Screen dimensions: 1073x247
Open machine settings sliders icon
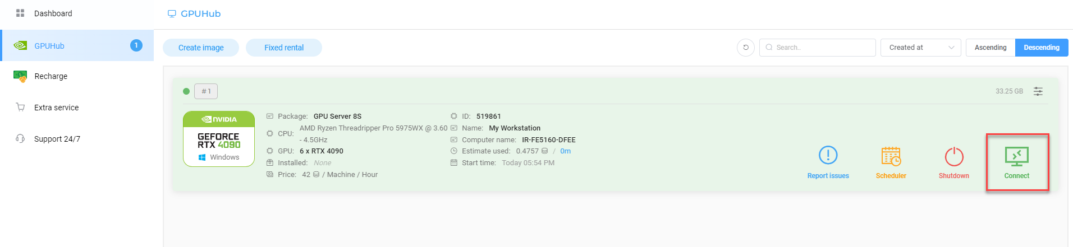[x=1038, y=91]
